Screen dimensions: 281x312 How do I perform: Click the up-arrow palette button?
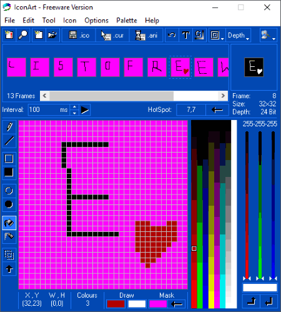tap(251, 301)
